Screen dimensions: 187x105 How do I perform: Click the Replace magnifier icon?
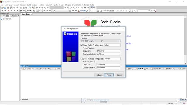pyautogui.click(x=33, y=8)
